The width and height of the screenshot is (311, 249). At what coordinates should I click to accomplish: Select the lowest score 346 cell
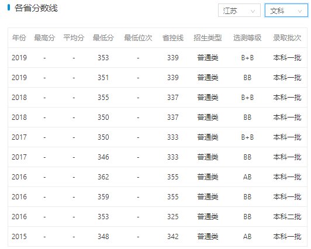click(x=103, y=157)
